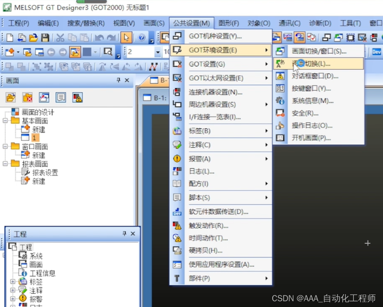Screen dimensions: 383x307
Task: Choose GOT机种设置(Y)... menu entry
Action: (x=221, y=36)
